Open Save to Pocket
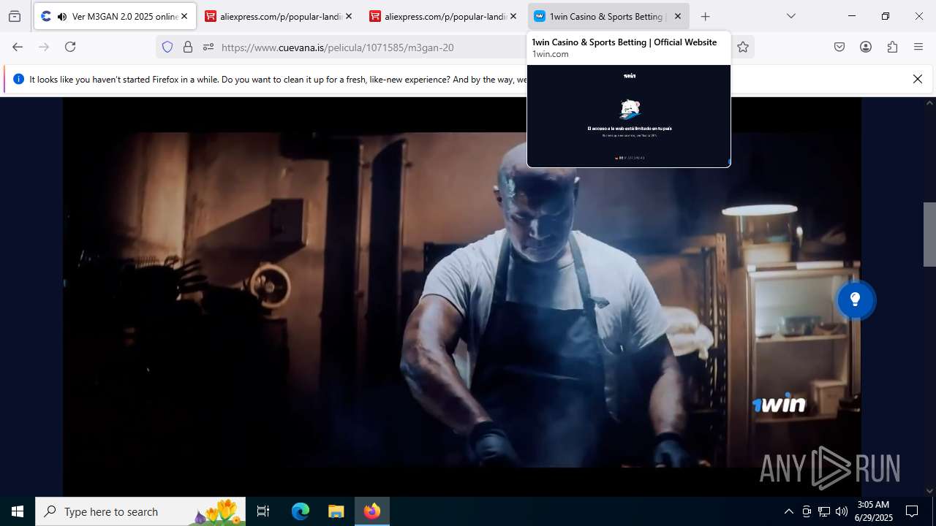The width and height of the screenshot is (936, 526). coord(839,47)
